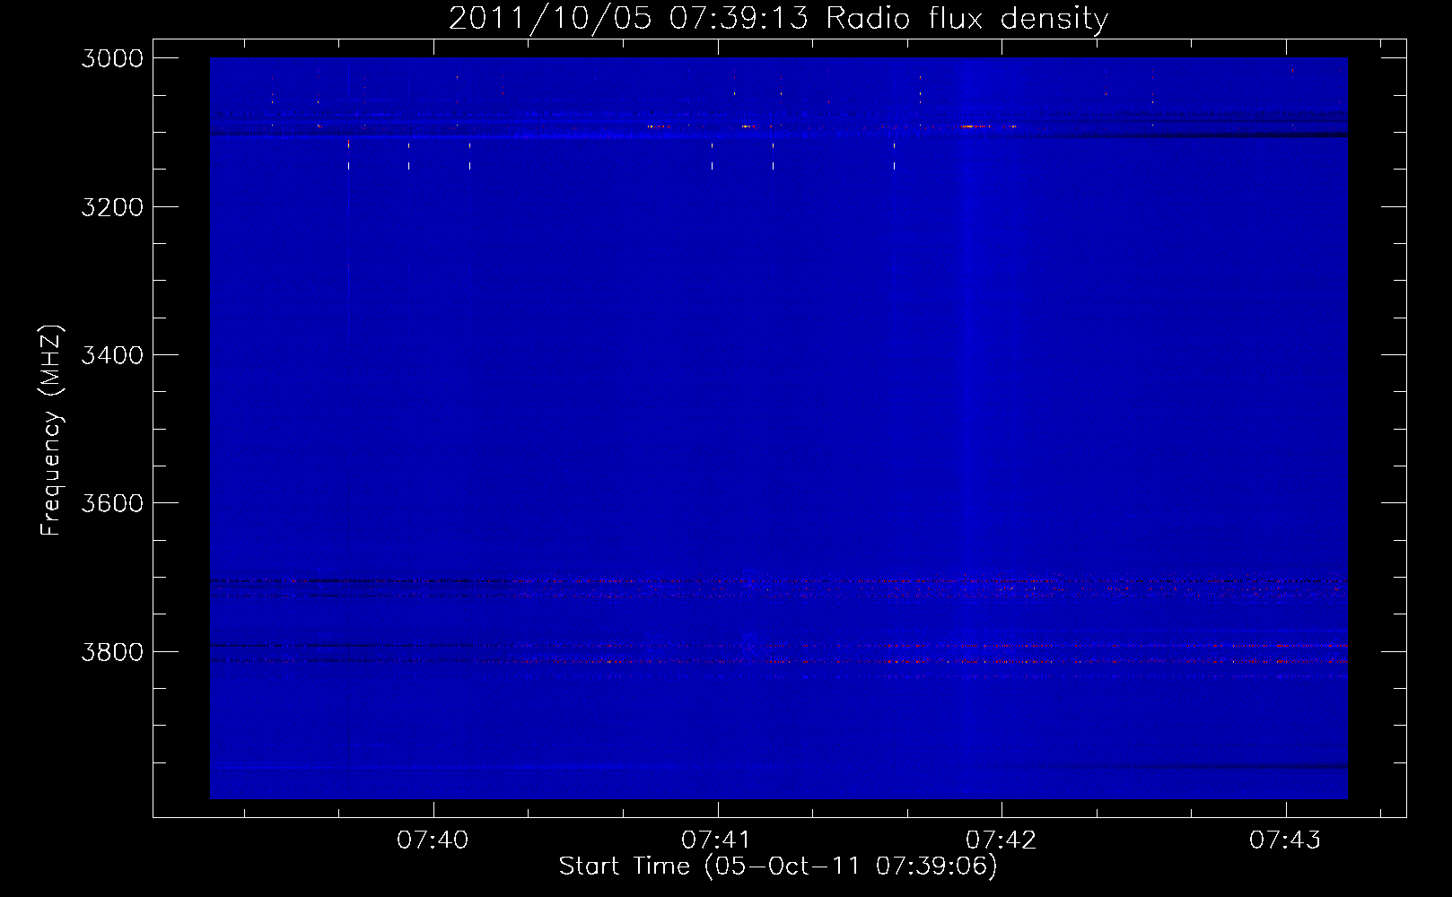
Task: Click the 'Frequency (MHZ)' axis title
Action: pos(51,430)
